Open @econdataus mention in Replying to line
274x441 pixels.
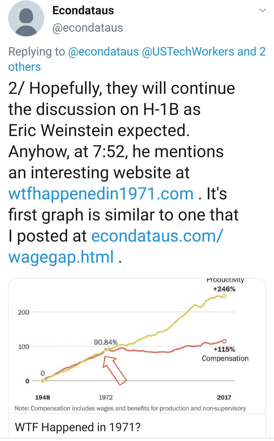click(x=103, y=52)
